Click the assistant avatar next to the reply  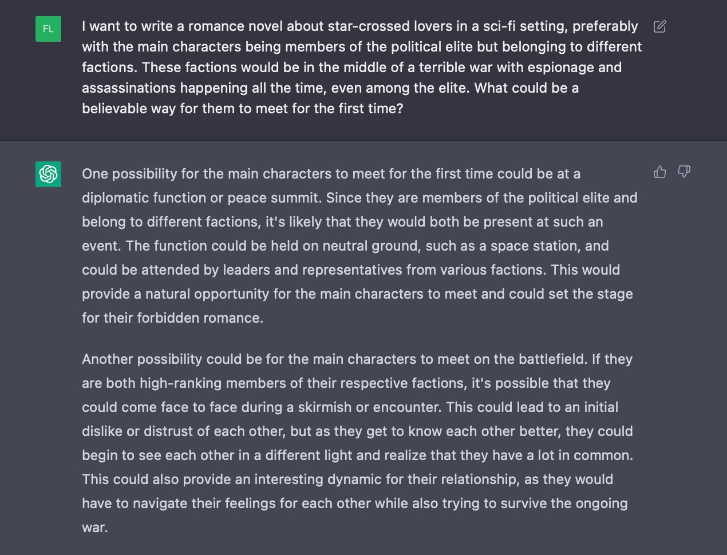point(49,174)
